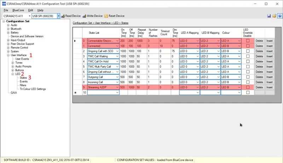The width and height of the screenshot is (283, 163).
Task: Check LED Override Disable for TWC Call Waiting
Action: [x=248, y=56]
